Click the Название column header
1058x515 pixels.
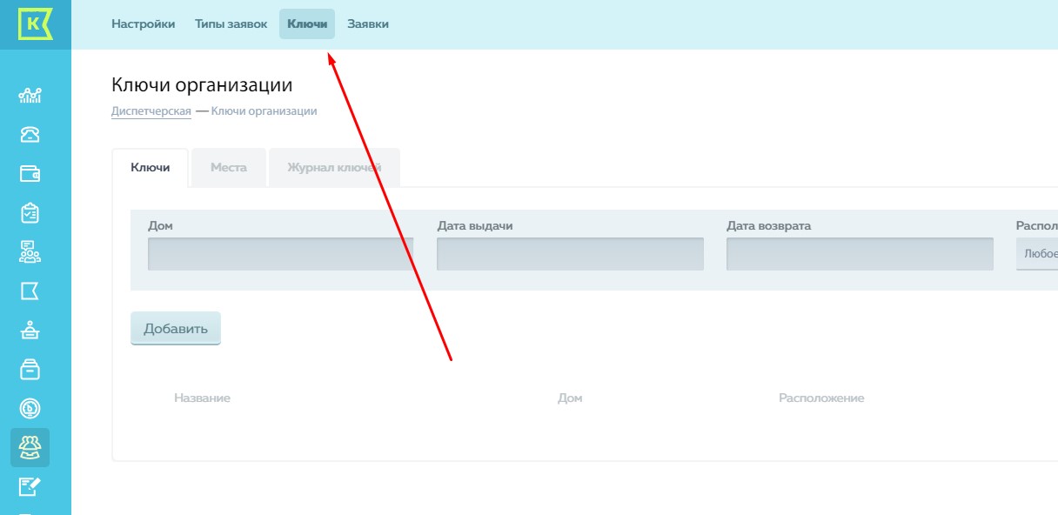(x=202, y=398)
